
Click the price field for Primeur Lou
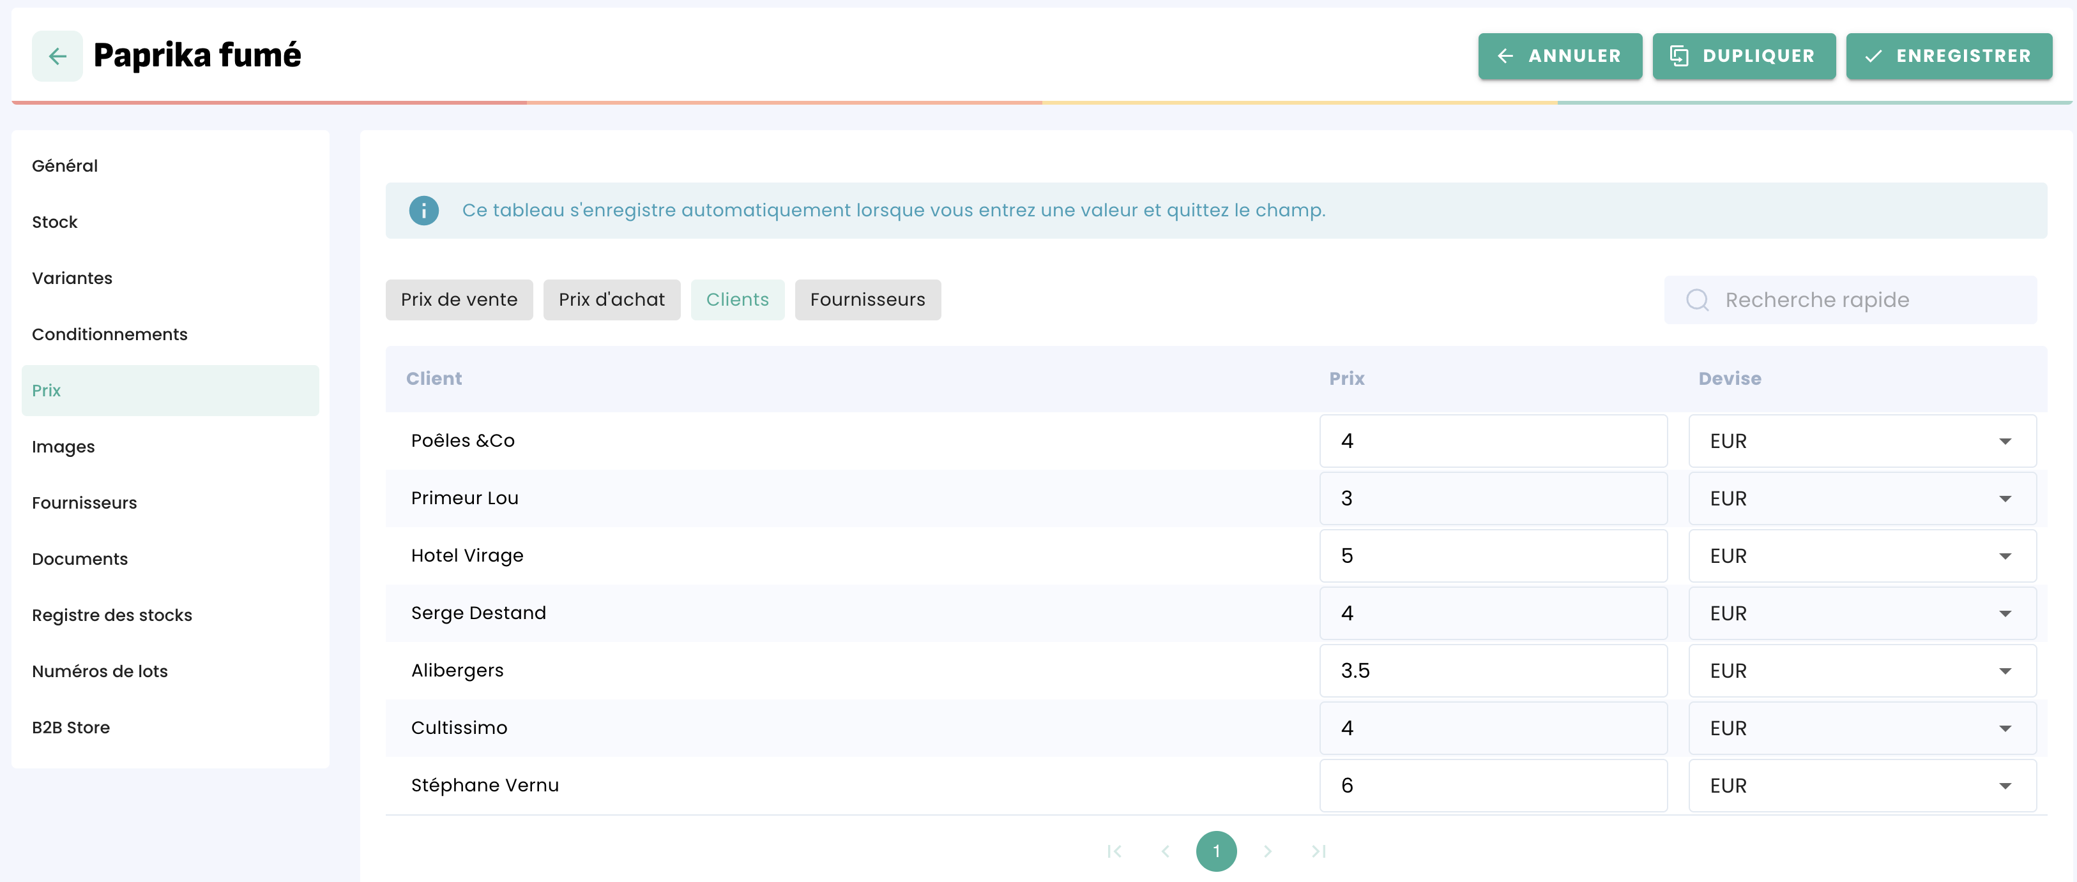click(x=1493, y=498)
